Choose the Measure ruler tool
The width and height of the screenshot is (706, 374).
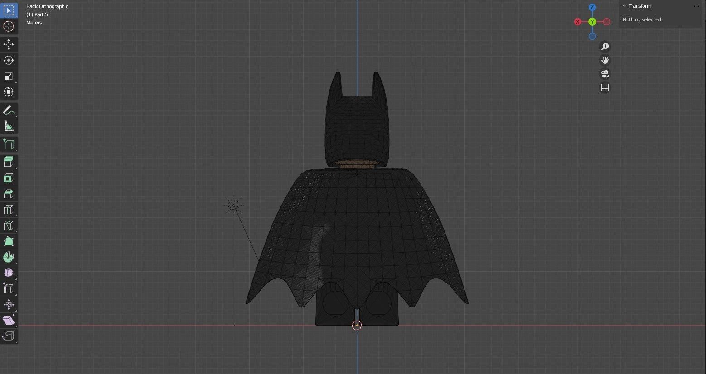9,126
